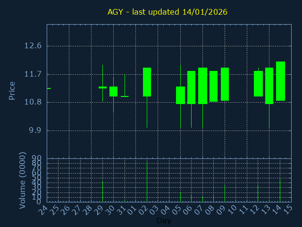Select the candlestick for day 14
Screen dimensions: 302x227
click(x=280, y=81)
